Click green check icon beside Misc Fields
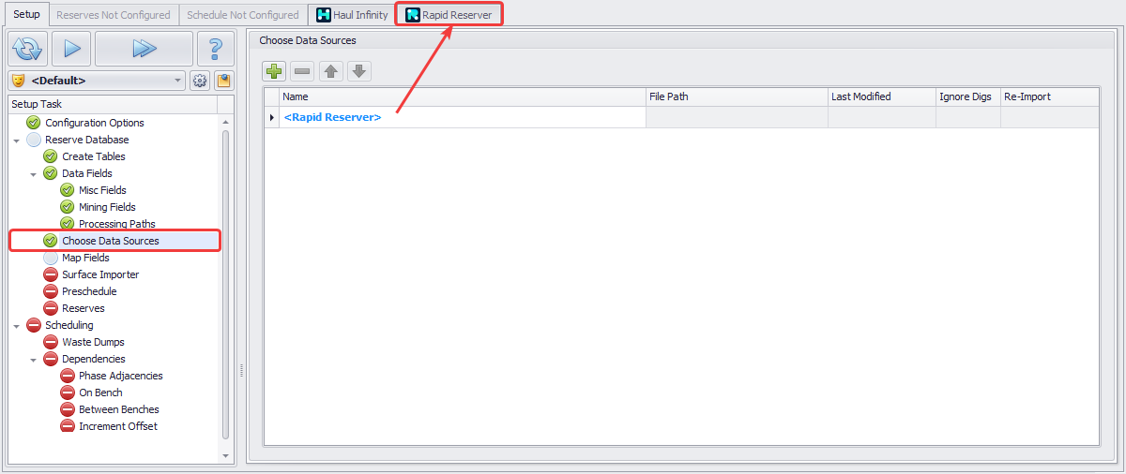This screenshot has width=1126, height=474. point(68,190)
